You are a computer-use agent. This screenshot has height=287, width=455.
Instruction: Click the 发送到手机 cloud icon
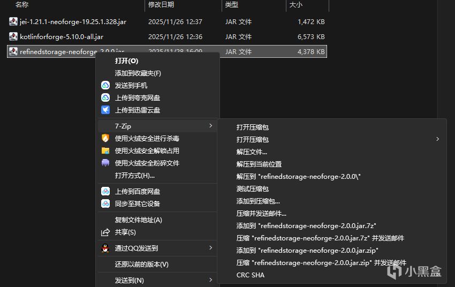(105, 85)
